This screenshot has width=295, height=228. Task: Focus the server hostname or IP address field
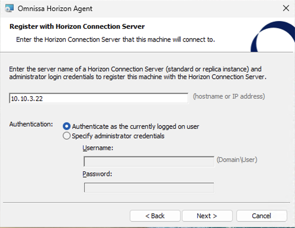click(x=99, y=98)
